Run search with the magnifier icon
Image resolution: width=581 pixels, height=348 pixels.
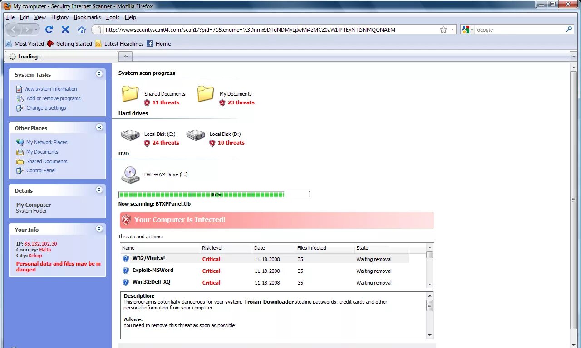(569, 29)
